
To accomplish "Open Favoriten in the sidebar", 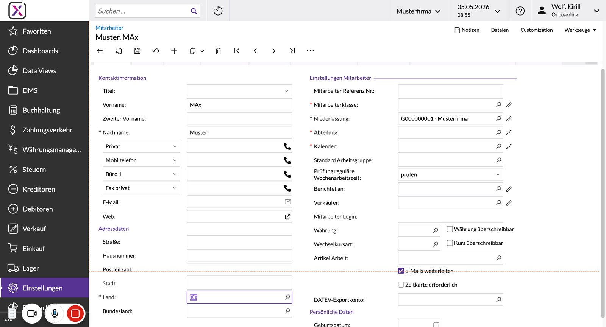I will (45, 31).
